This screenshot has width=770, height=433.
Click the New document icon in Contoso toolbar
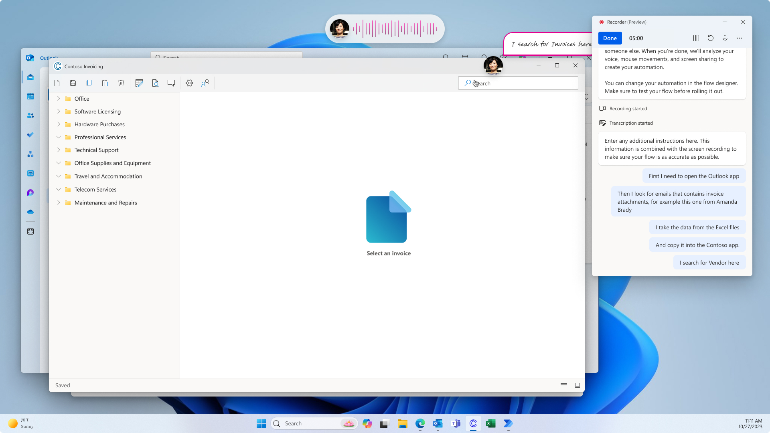tap(57, 83)
